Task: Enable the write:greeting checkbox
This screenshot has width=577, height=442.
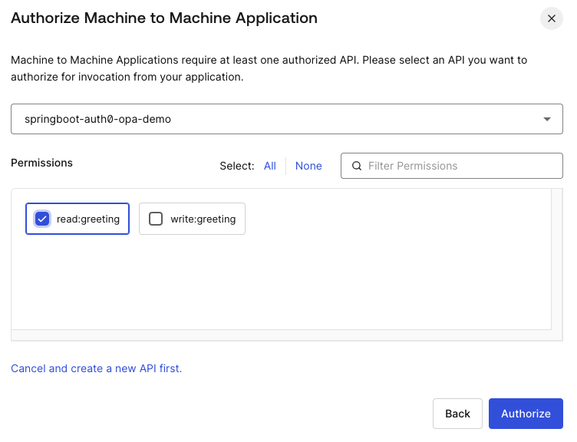Action: pos(156,219)
